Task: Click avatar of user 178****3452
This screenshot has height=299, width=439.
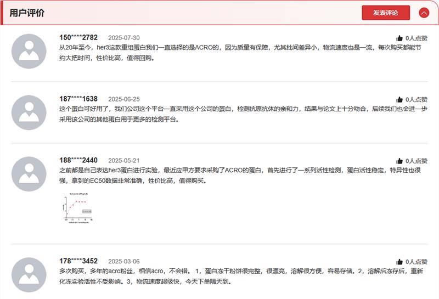Action: [29, 275]
